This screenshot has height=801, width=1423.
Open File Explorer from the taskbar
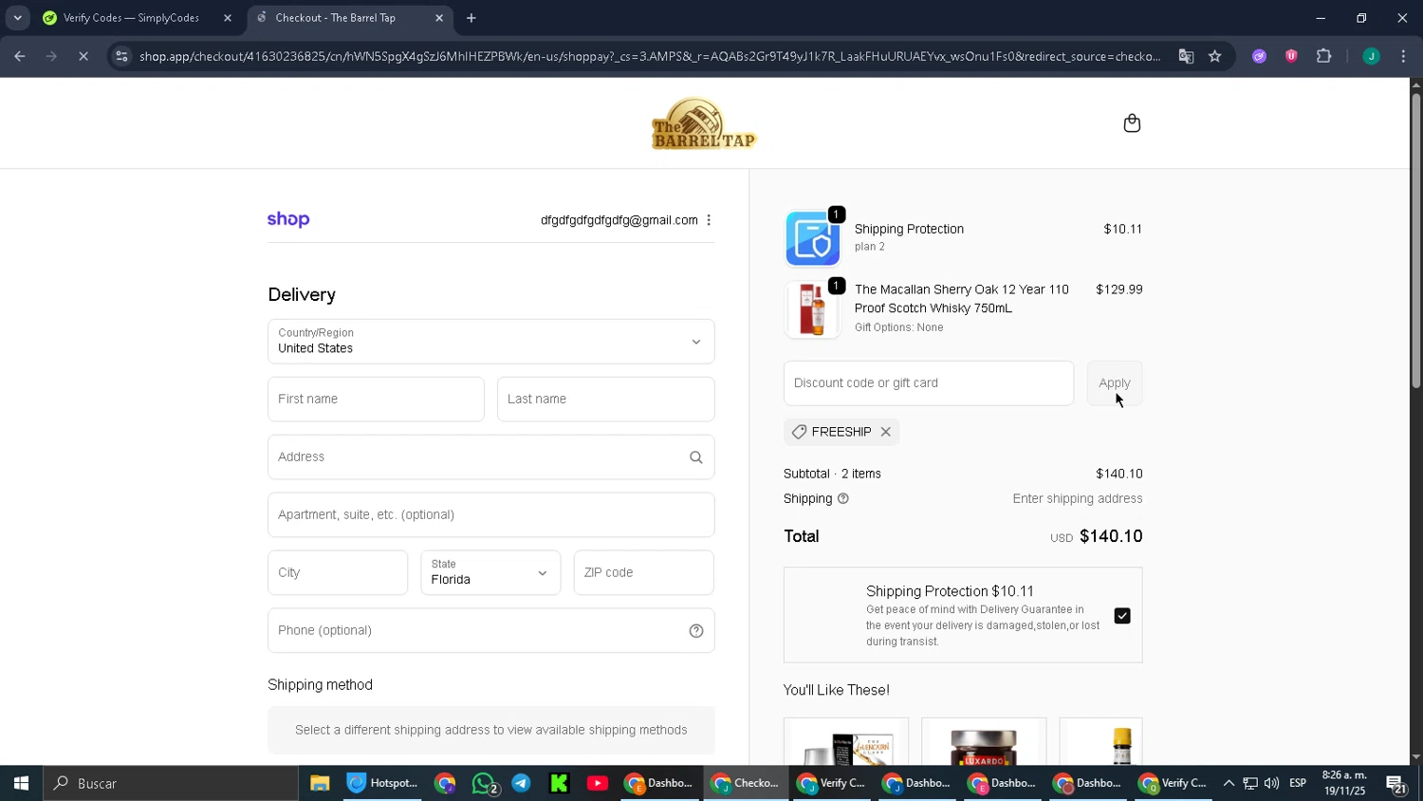320,784
